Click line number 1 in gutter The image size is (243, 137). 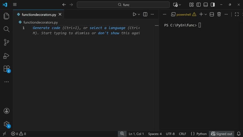(x=24, y=28)
